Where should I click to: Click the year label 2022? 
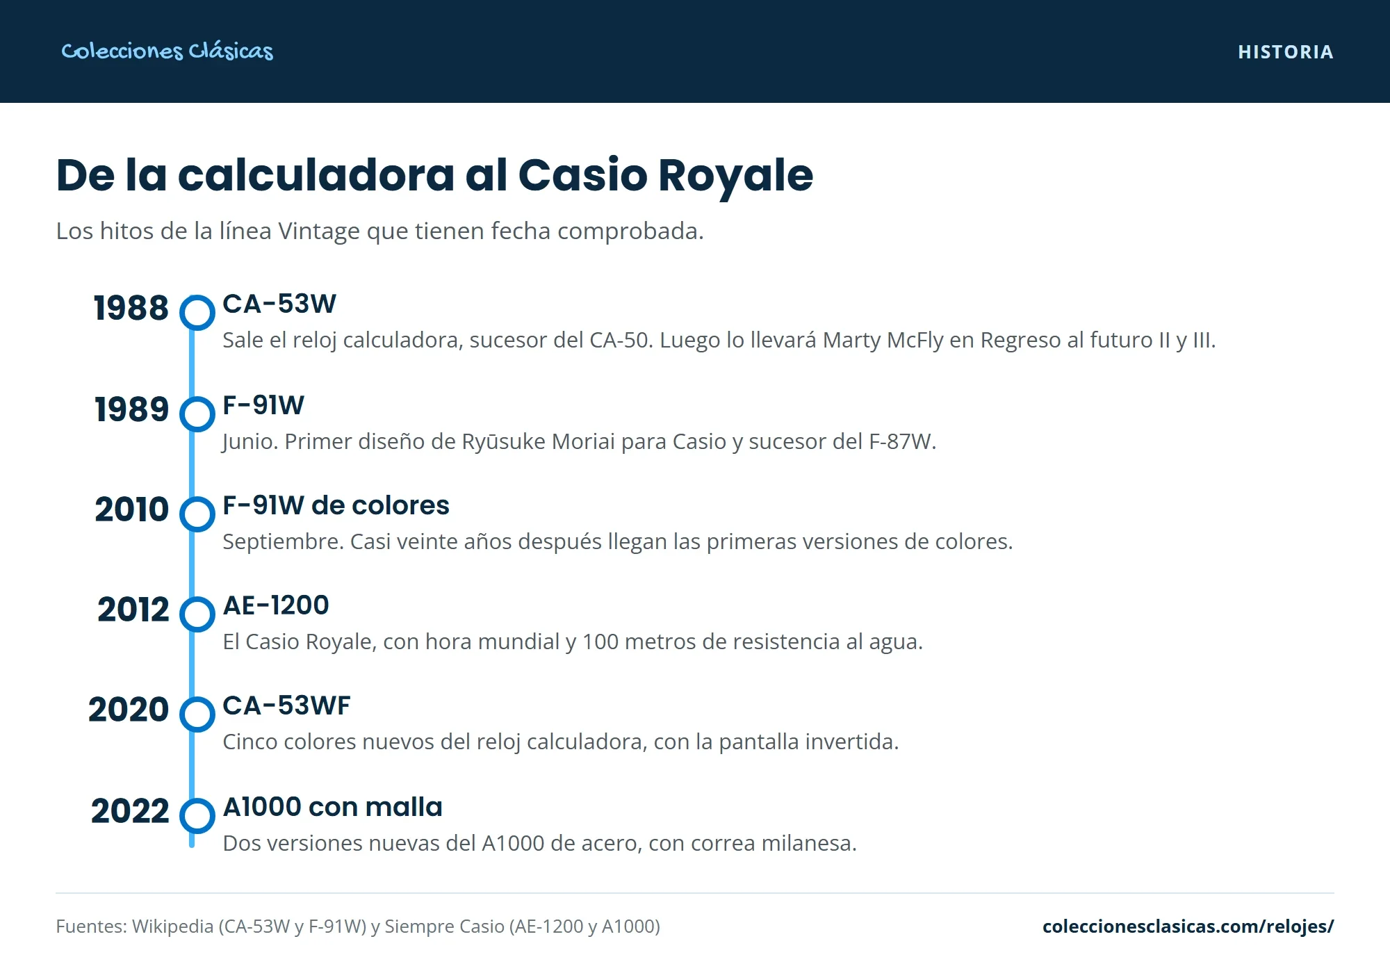click(130, 811)
